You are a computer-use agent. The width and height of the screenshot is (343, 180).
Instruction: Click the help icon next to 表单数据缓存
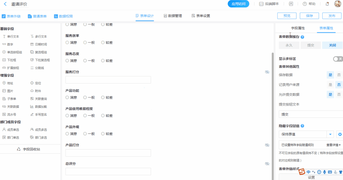[302, 37]
